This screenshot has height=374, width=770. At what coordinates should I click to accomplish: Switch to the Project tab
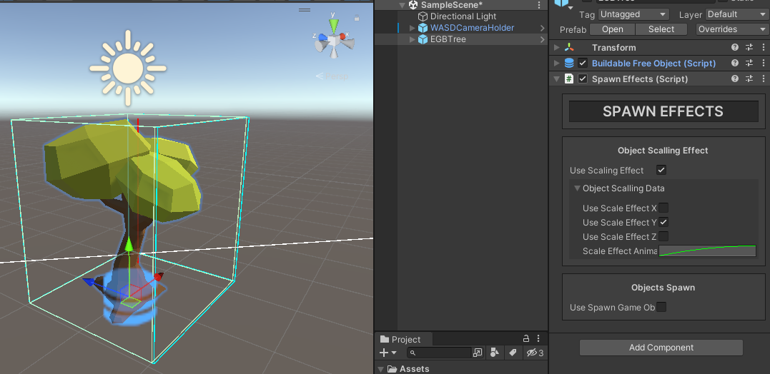coord(400,339)
